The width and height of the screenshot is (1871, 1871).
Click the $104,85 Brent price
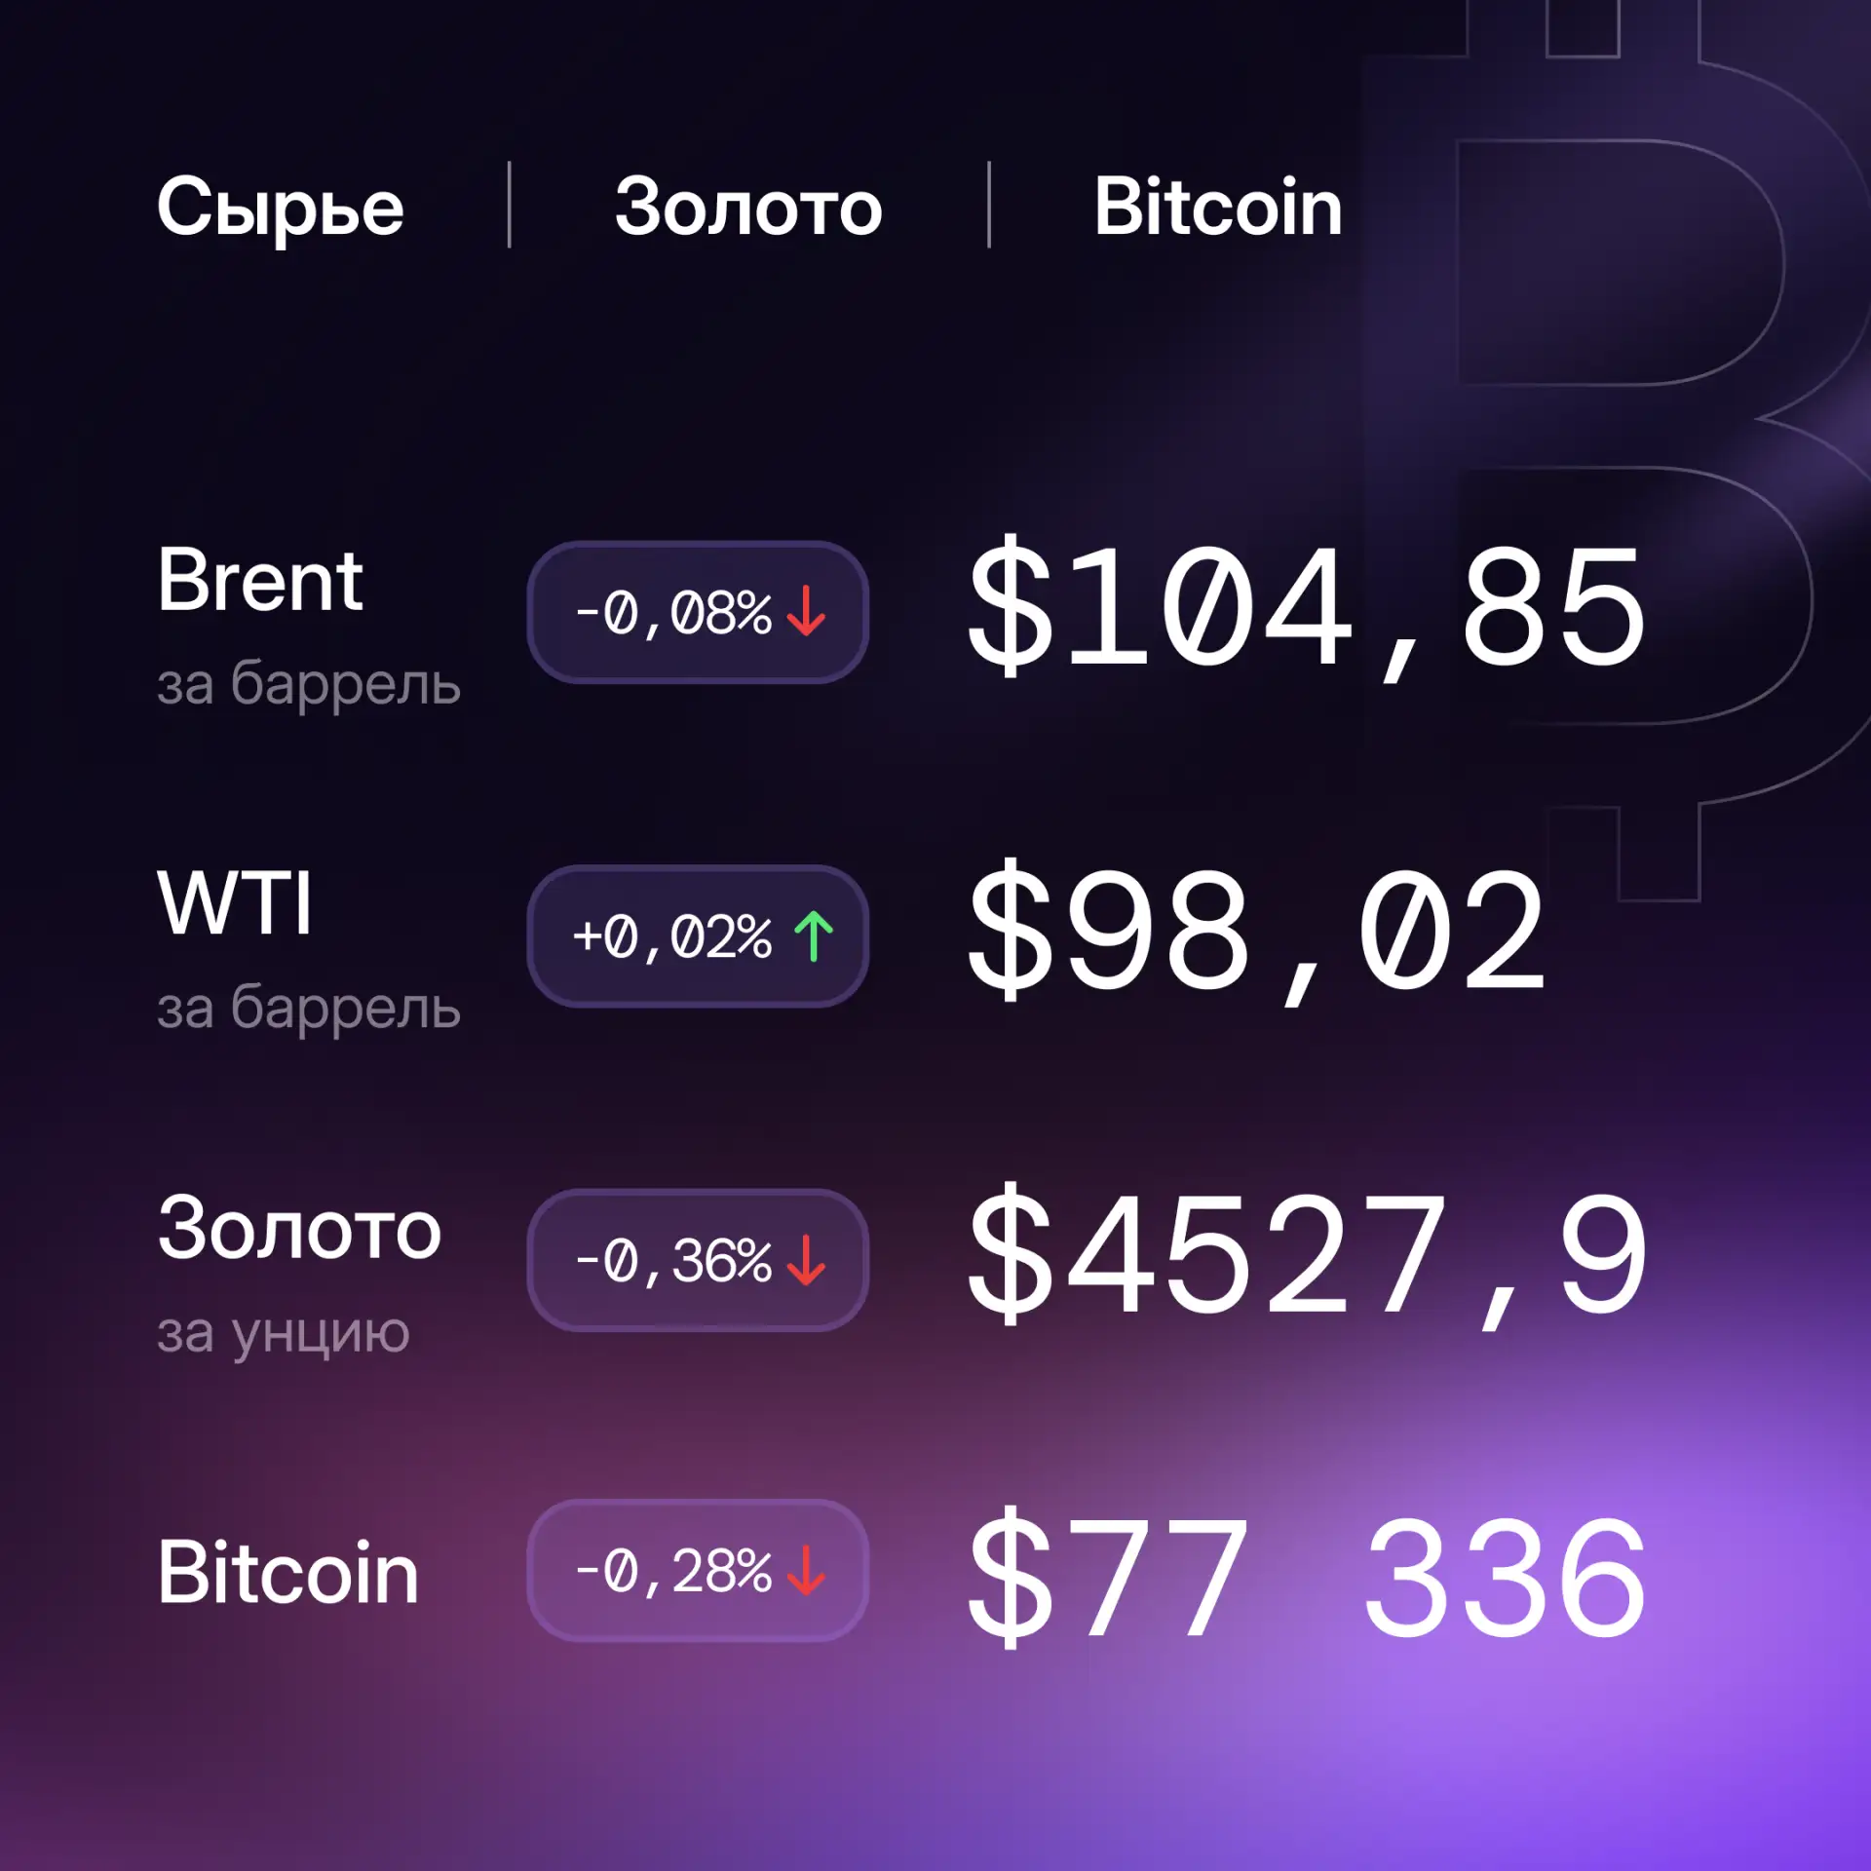point(1307,608)
